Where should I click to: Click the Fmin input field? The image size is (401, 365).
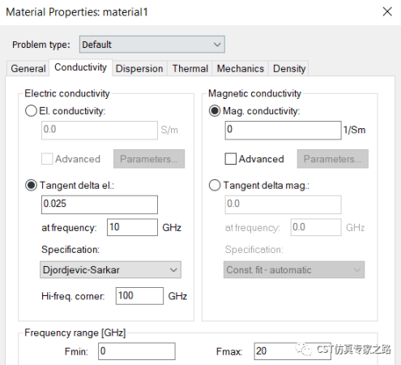pos(137,351)
